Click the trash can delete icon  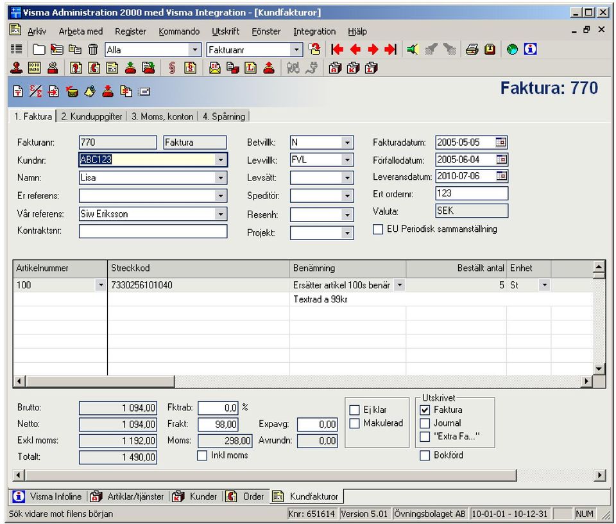[x=93, y=49]
